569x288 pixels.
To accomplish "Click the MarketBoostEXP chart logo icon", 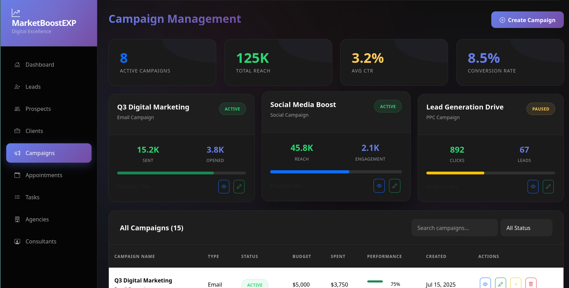I will (x=16, y=13).
